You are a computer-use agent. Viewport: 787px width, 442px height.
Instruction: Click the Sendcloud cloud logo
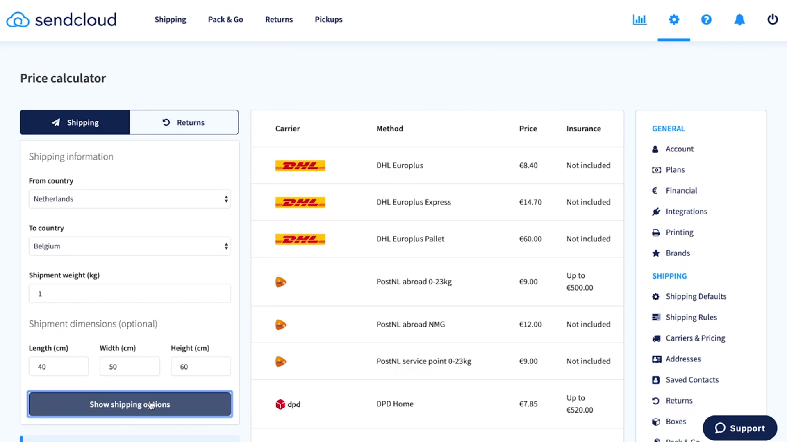pyautogui.click(x=18, y=20)
